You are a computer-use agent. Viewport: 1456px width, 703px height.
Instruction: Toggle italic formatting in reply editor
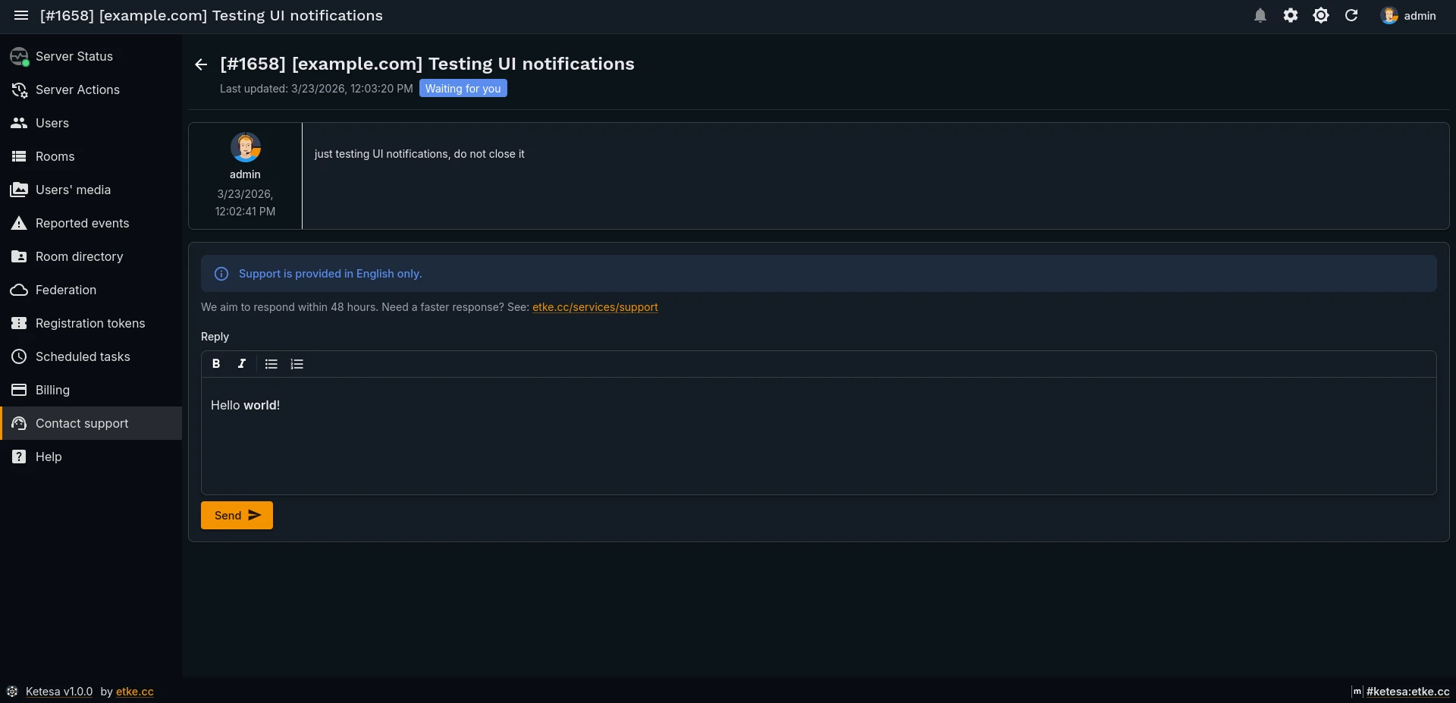tap(242, 364)
